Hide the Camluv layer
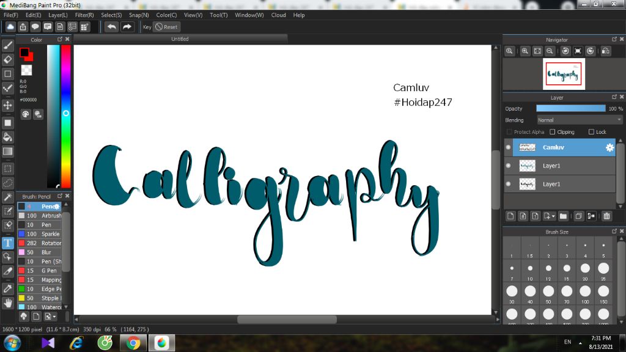The image size is (626, 352). click(508, 147)
